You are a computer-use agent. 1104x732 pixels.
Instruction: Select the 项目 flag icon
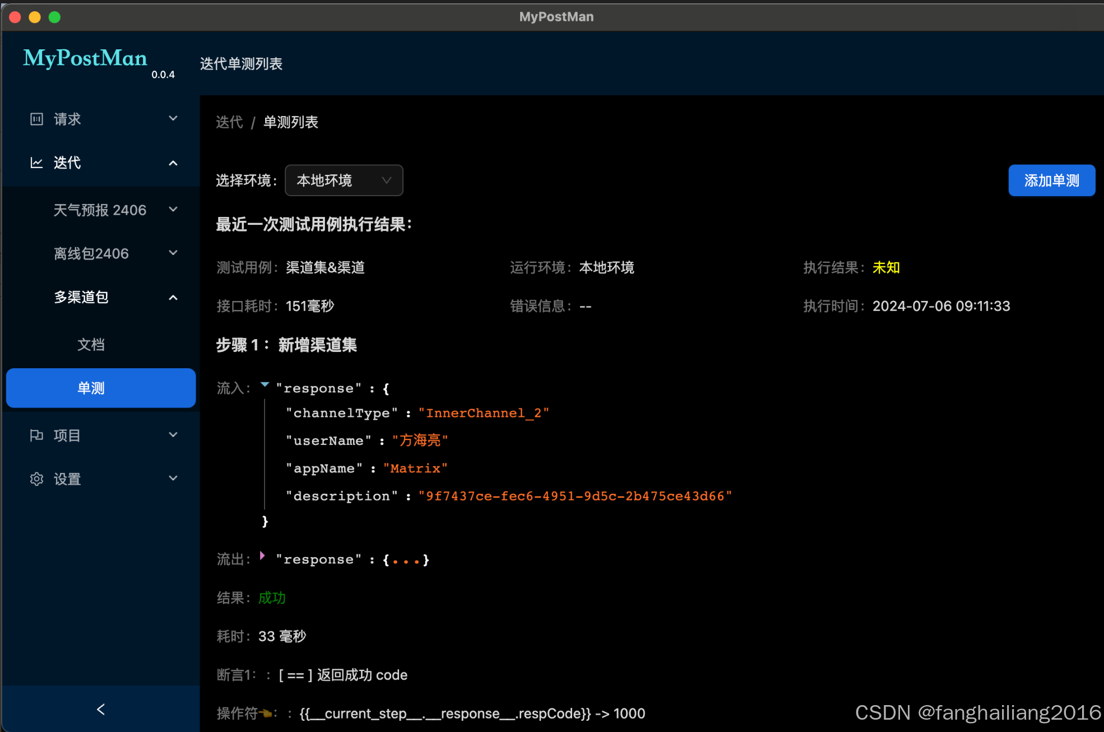tap(36, 436)
